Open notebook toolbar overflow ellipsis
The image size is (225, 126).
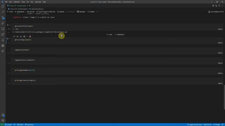[97, 12]
